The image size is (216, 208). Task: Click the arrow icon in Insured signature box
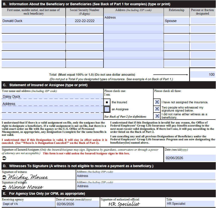point(4,158)
